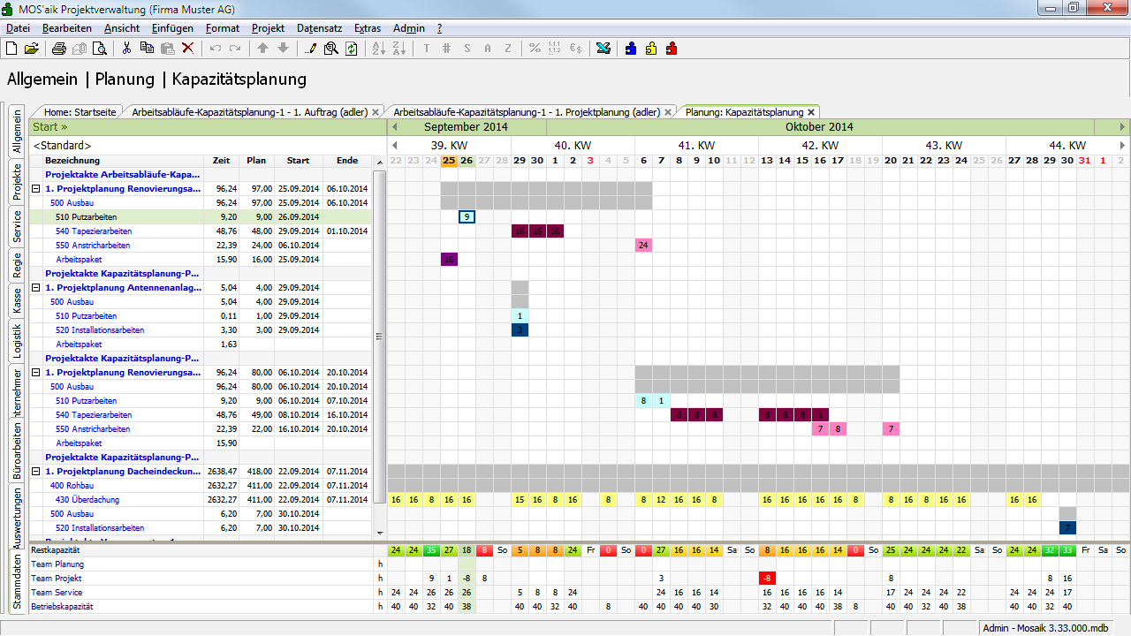This screenshot has width=1131, height=636.
Task: Click the blue puzzle piece icon
Action: [631, 49]
